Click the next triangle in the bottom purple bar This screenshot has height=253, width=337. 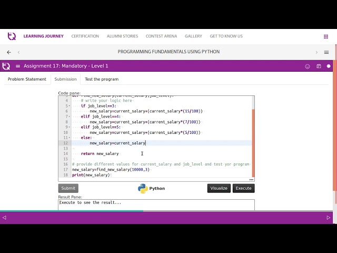click(x=328, y=218)
